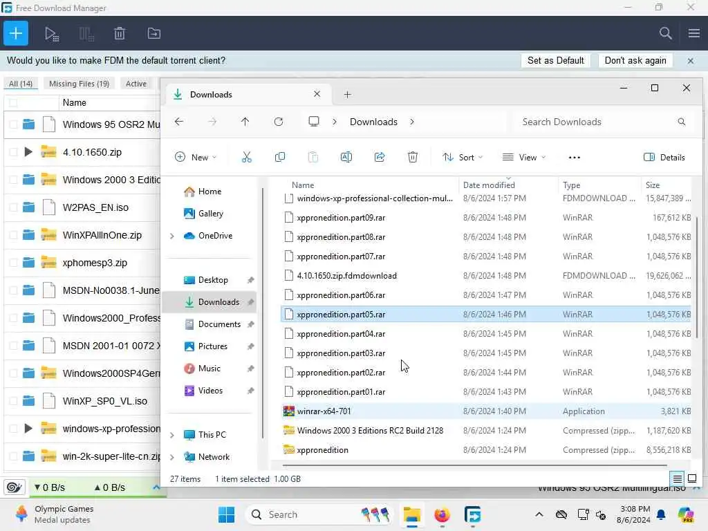Click Set as Default button
Image resolution: width=708 pixels, height=531 pixels.
click(555, 61)
